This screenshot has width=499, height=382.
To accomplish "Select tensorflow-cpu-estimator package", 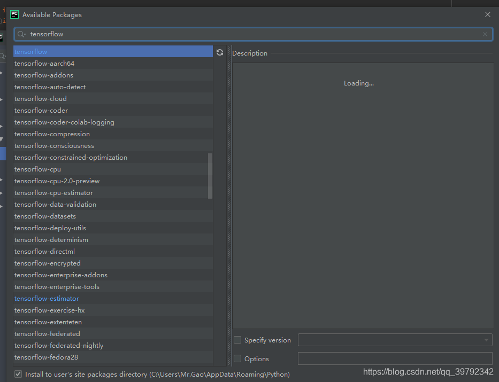I will tap(113, 192).
